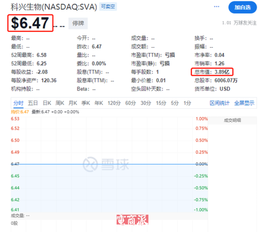This screenshot has height=232, width=265.
Task: Click the 市销率 1.26 value
Action: click(x=209, y=64)
